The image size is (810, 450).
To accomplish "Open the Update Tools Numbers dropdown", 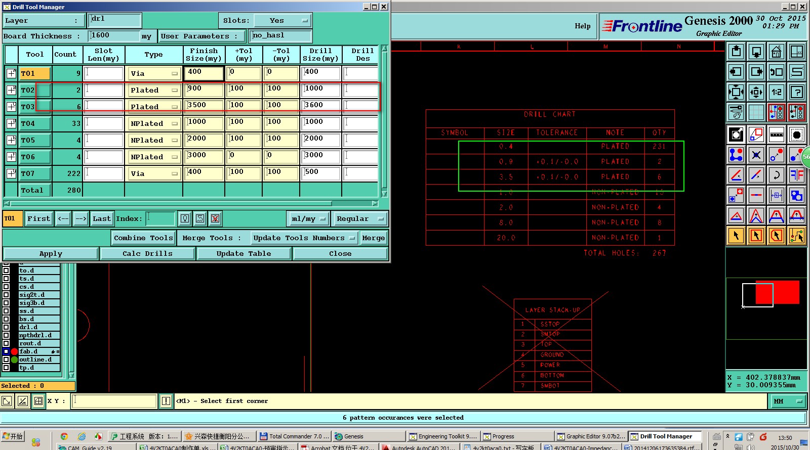I will [x=304, y=238].
